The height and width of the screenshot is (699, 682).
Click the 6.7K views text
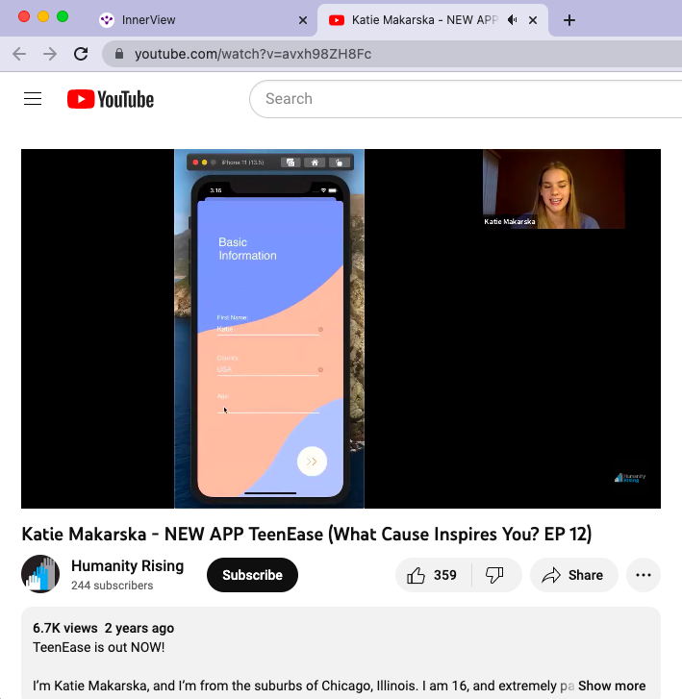[65, 628]
